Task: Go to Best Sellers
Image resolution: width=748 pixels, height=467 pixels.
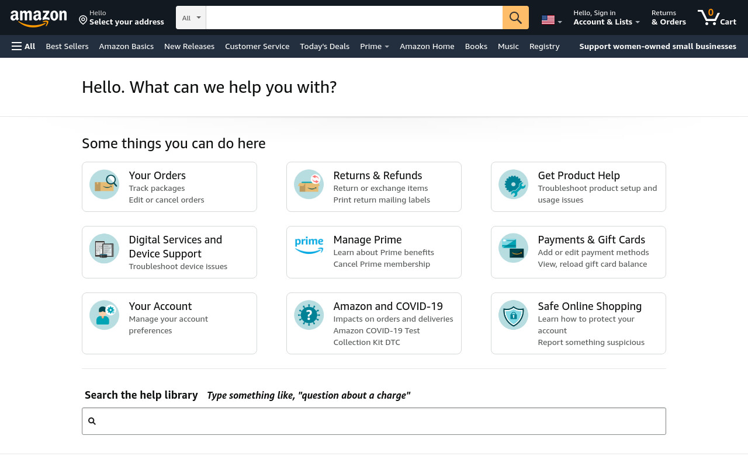Action: [67, 46]
